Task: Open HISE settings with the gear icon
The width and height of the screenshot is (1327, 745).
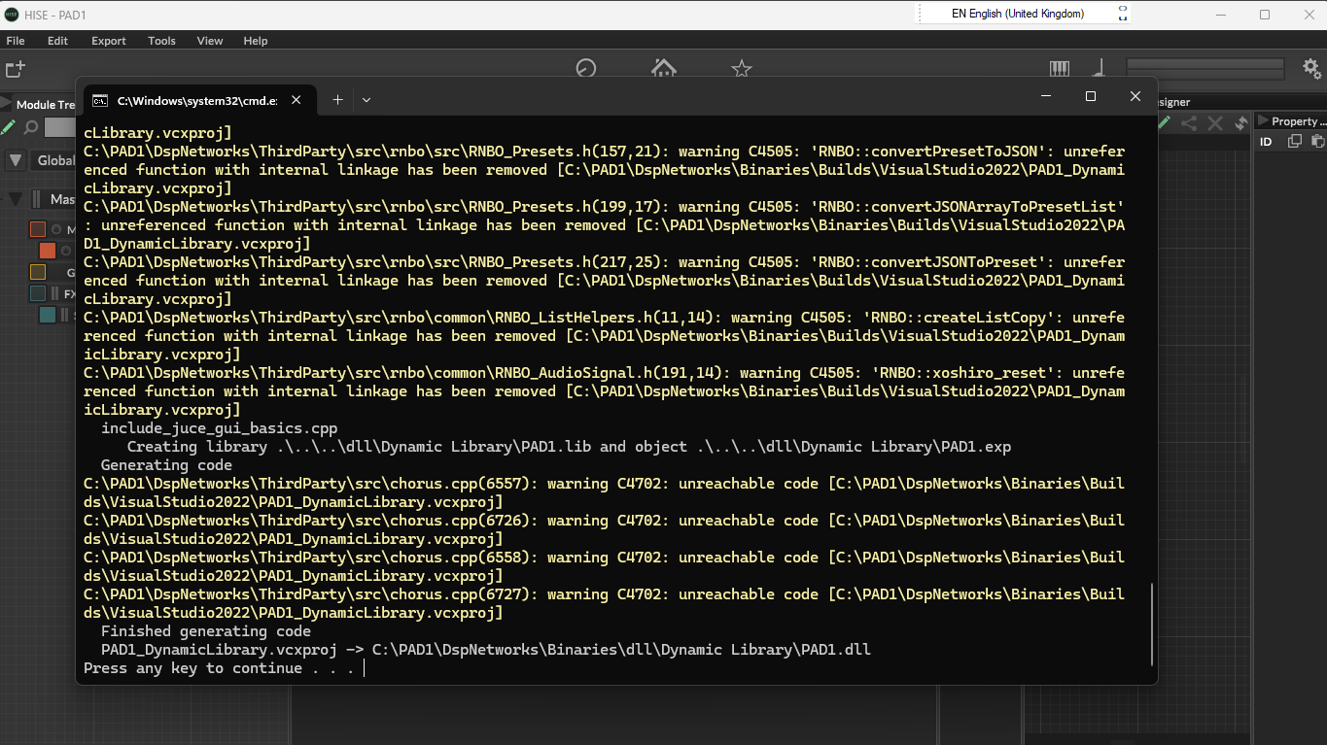Action: point(1311,68)
